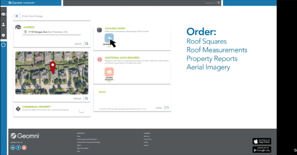The width and height of the screenshot is (297, 155).
Task: Click the Geomni Dashboard header logo
Action: pyautogui.click(x=21, y=3)
